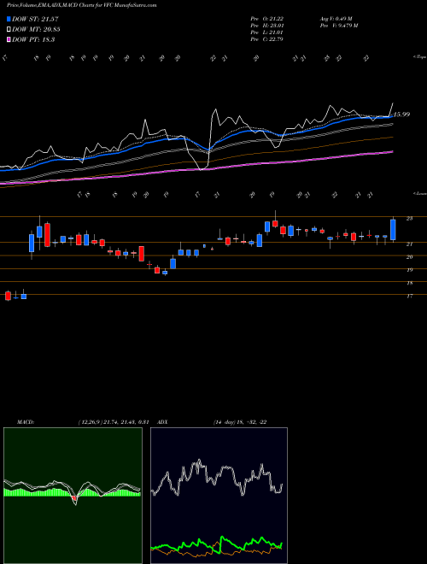Screen dimensions: 427x564
Task: Click the 'Pre L: 21.01' low value
Action: 267,32
